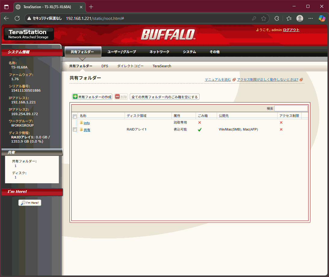Click the 読取専用 attribute cell

point(180,123)
